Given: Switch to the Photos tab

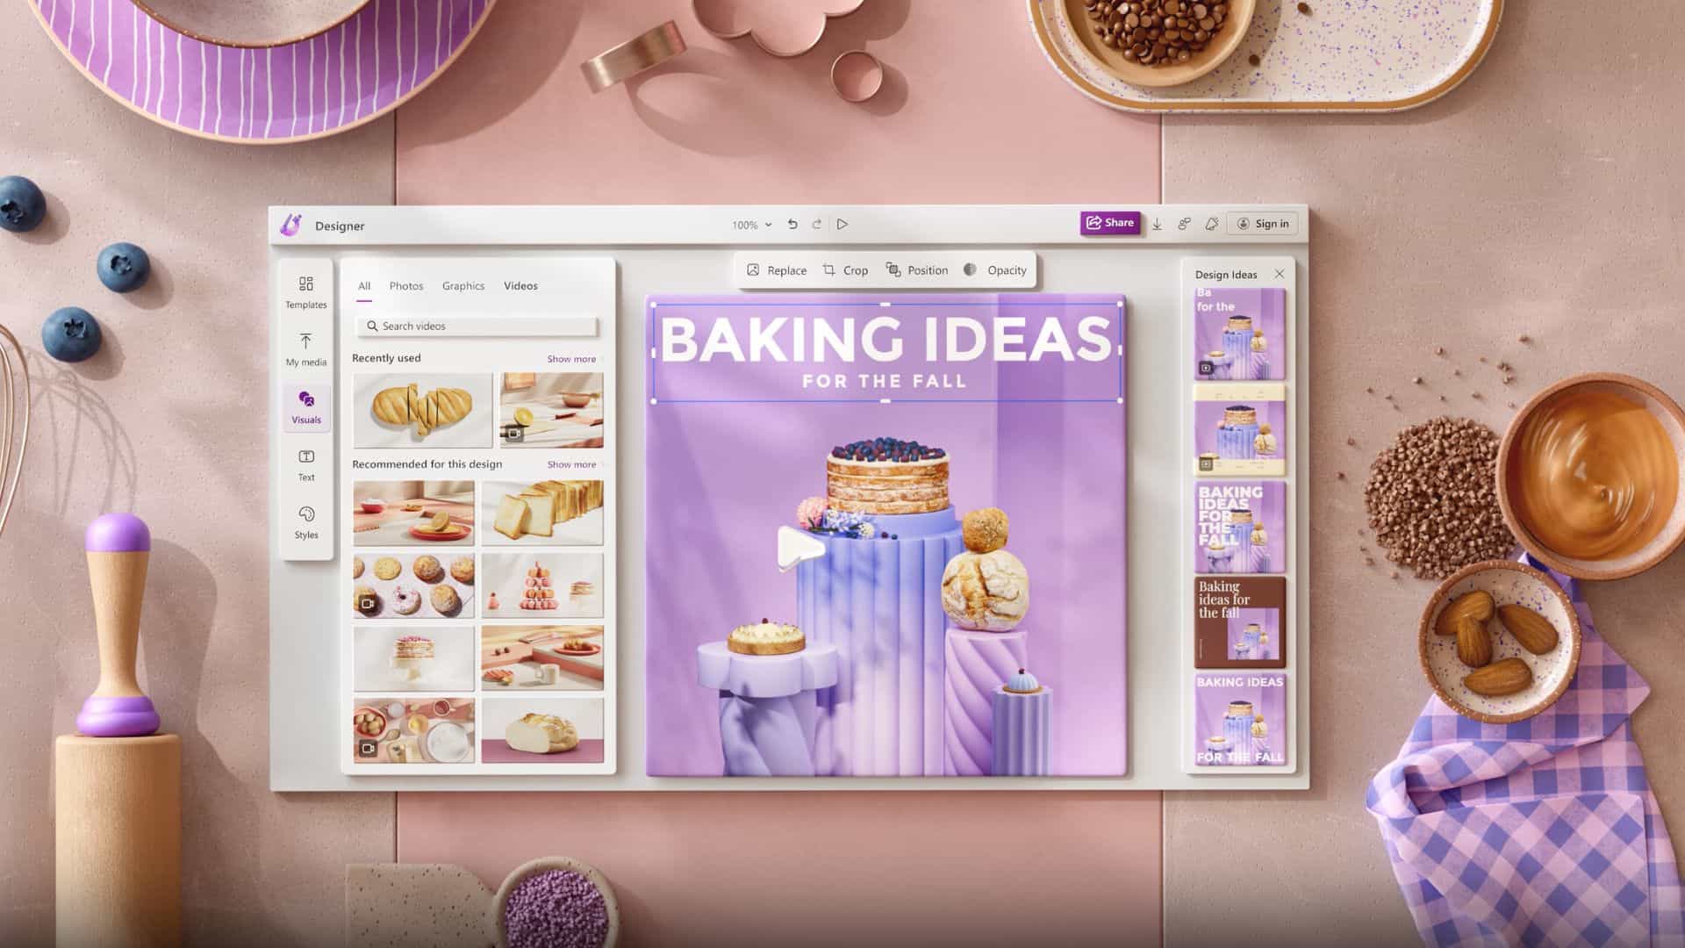Looking at the screenshot, I should click(x=405, y=284).
